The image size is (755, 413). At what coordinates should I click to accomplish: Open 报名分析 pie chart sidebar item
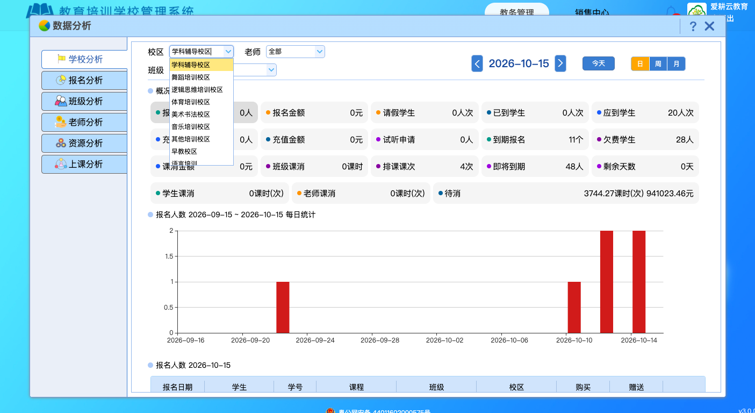[x=84, y=80]
